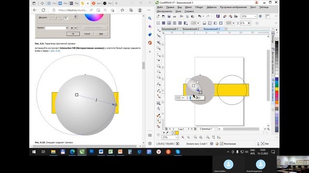
Task: Choose the rectangular fountain fill type
Action: click(221, 23)
